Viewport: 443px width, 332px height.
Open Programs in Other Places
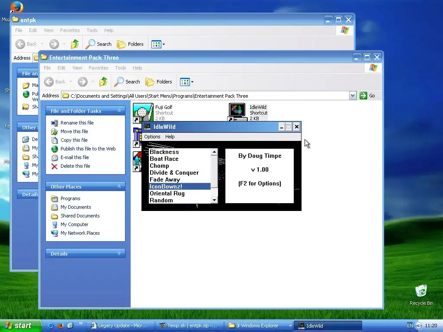point(71,198)
